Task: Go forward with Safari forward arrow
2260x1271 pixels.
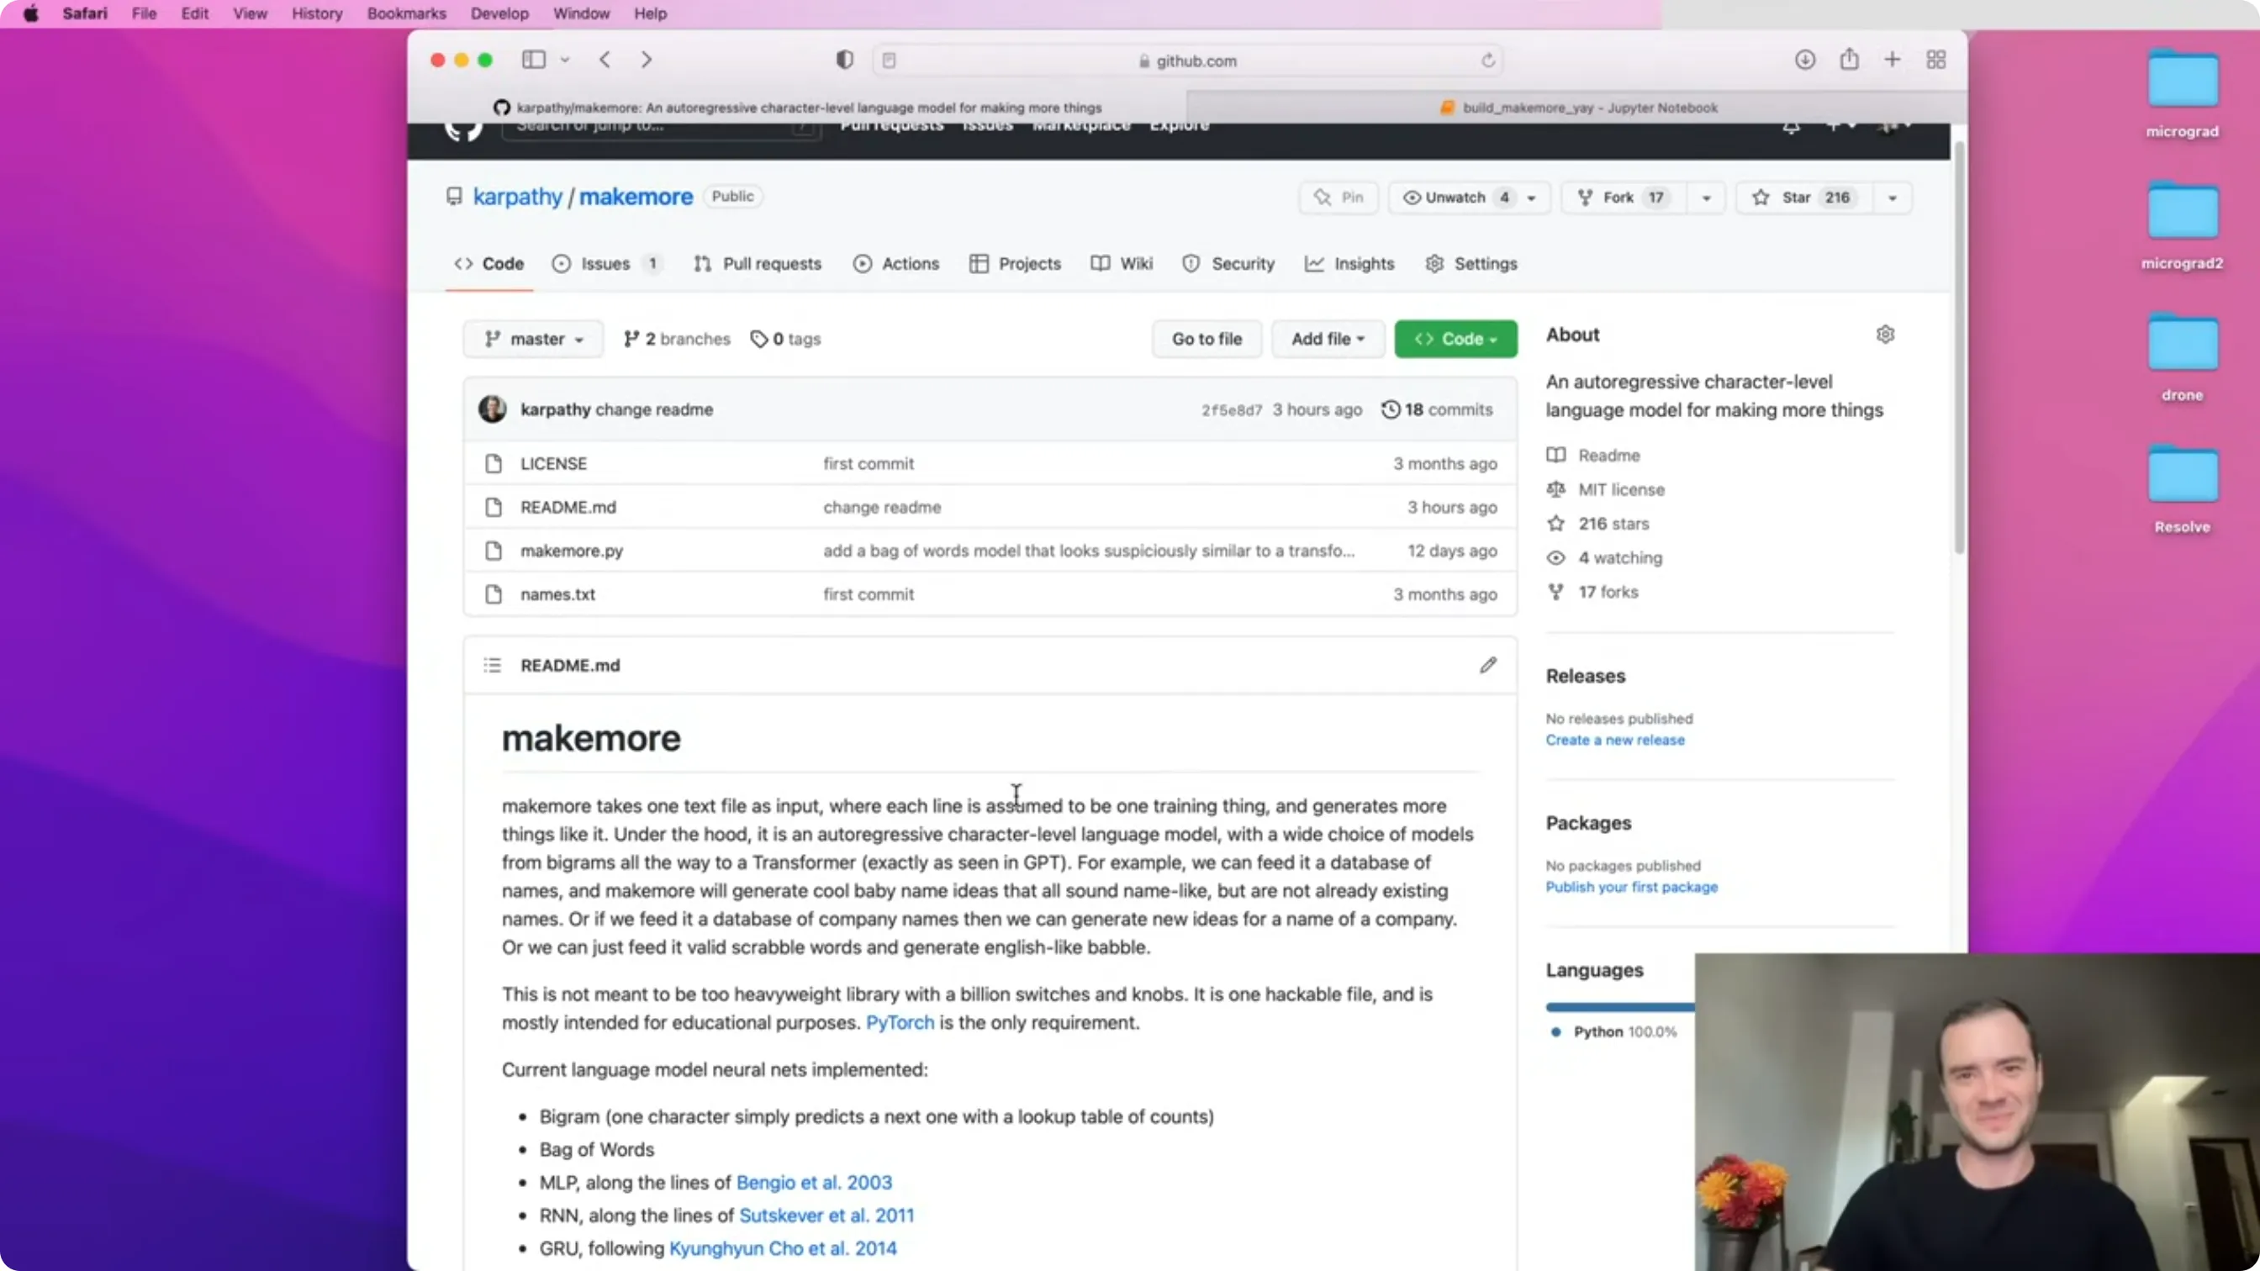Action: pyautogui.click(x=647, y=60)
